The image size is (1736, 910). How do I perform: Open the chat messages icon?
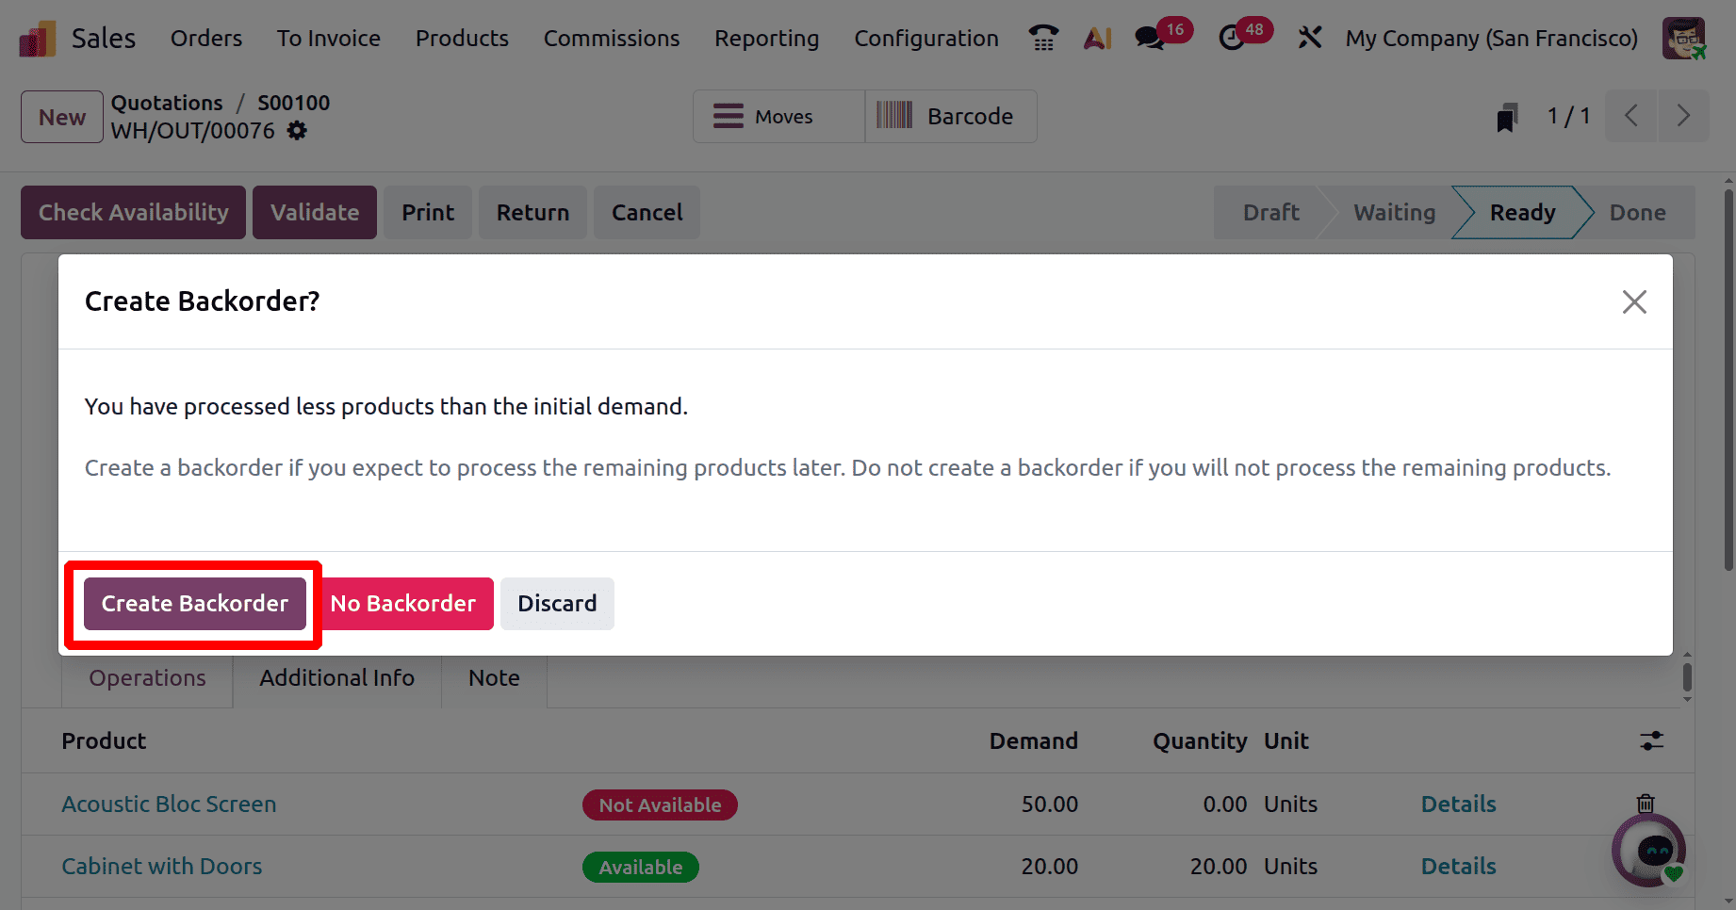pyautogui.click(x=1149, y=39)
